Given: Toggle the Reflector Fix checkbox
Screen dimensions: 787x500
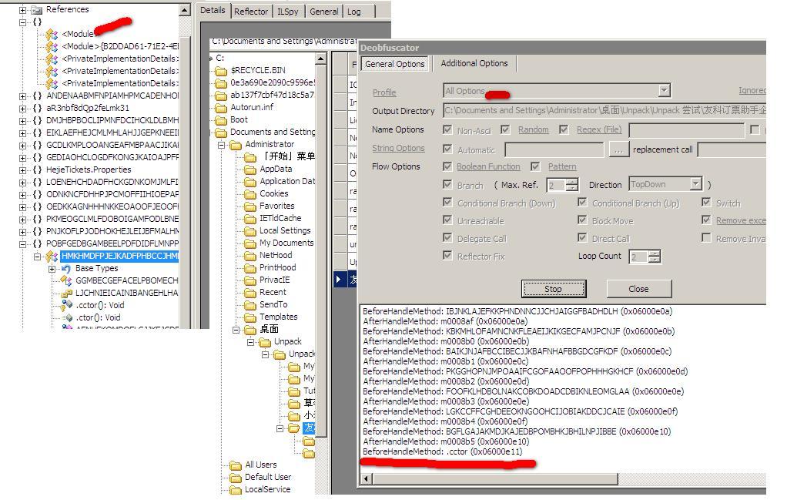Looking at the screenshot, I should coord(447,257).
